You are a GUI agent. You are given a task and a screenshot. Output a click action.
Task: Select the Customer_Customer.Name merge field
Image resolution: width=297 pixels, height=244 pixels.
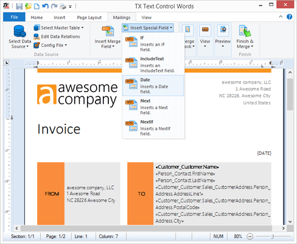[187, 167]
